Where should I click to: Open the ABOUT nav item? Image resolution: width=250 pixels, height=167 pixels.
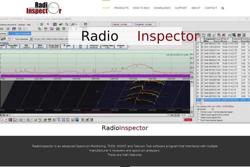click(x=196, y=8)
